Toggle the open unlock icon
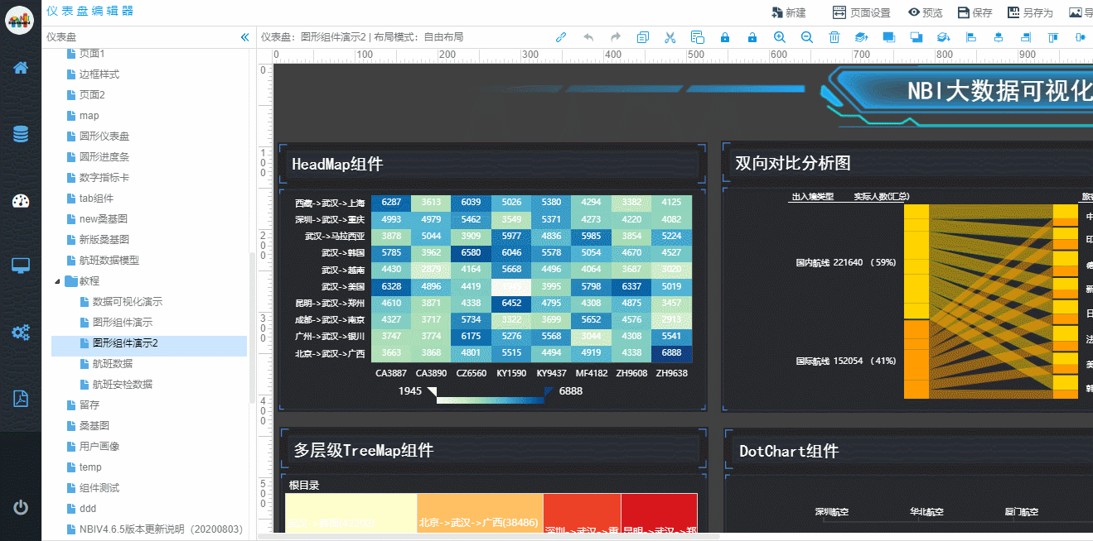Screen dimensions: 1093x541 pos(752,37)
